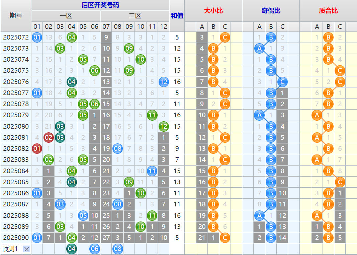The width and height of the screenshot is (357, 255).
Task: Click 质合比 orange C marker in row 2025075
Action: coord(340,70)
